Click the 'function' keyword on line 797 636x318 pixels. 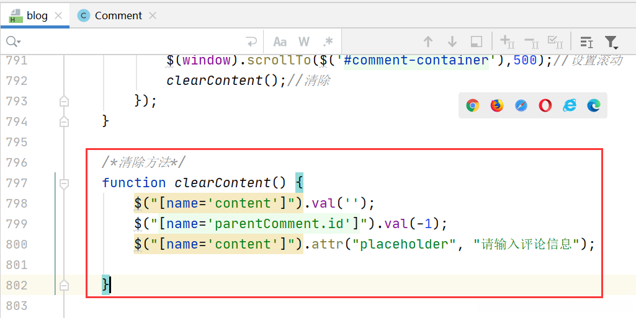pos(134,183)
